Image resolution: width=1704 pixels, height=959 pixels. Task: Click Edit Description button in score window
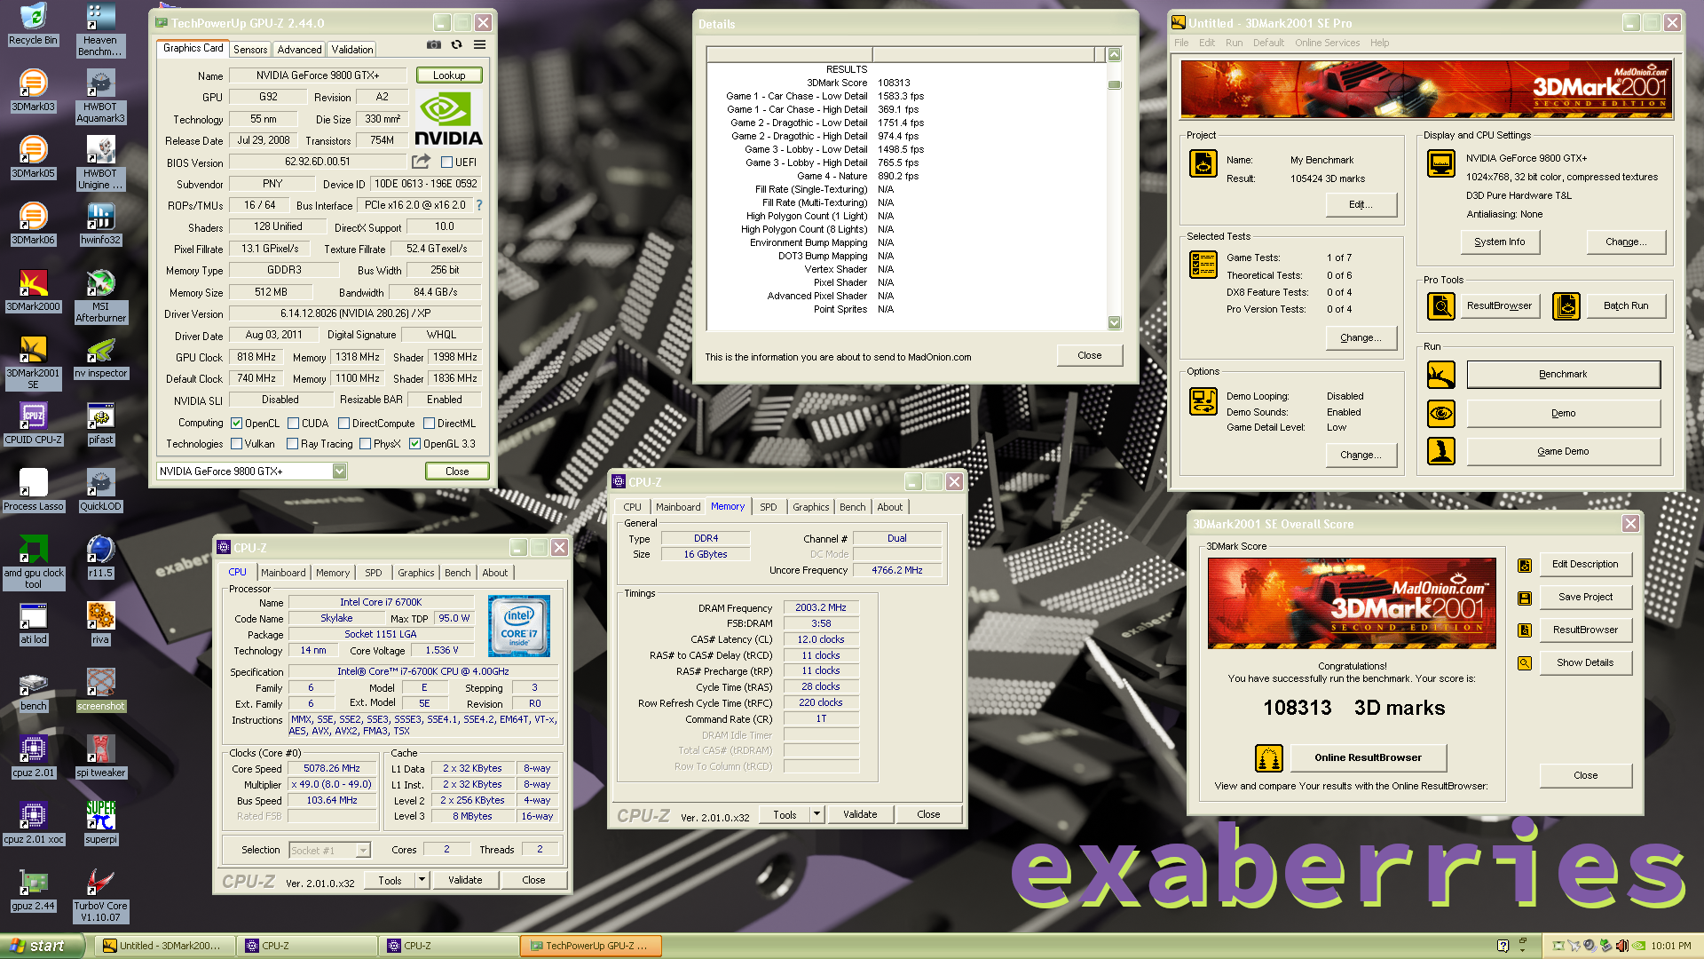pyautogui.click(x=1585, y=564)
